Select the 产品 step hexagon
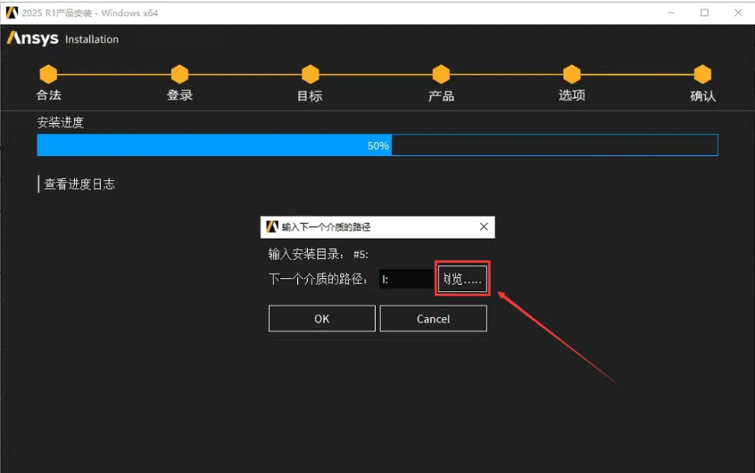This screenshot has width=755, height=473. tap(441, 74)
